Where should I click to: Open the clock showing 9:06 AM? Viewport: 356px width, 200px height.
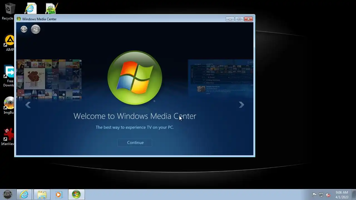coord(342,195)
